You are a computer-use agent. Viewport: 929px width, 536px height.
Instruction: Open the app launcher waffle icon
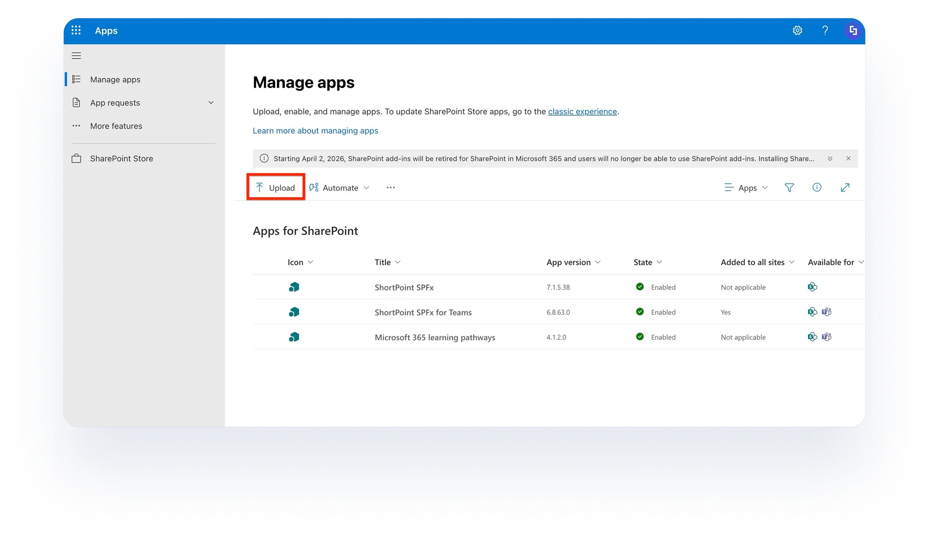pos(76,30)
